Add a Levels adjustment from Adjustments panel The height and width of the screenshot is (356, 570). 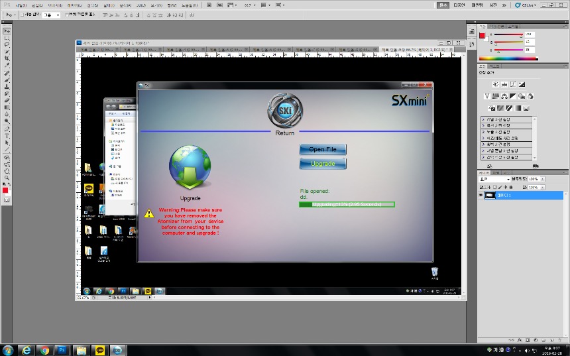point(504,84)
